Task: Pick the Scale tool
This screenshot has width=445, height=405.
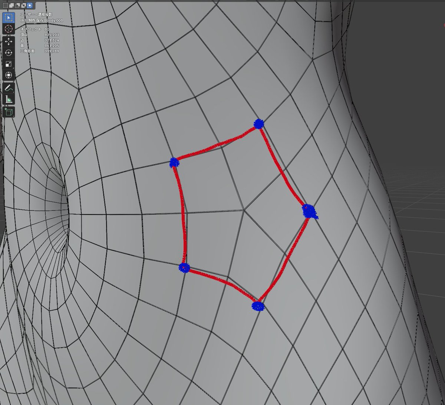Action: pos(9,64)
